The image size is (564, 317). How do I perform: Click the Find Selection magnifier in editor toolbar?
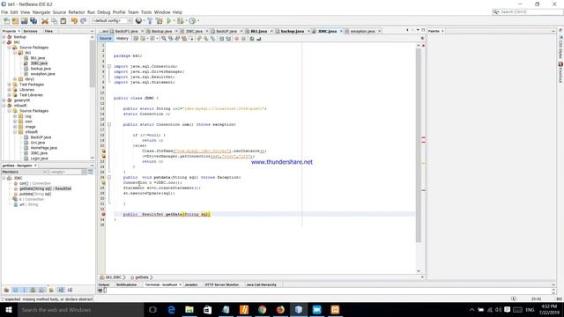tap(164, 39)
